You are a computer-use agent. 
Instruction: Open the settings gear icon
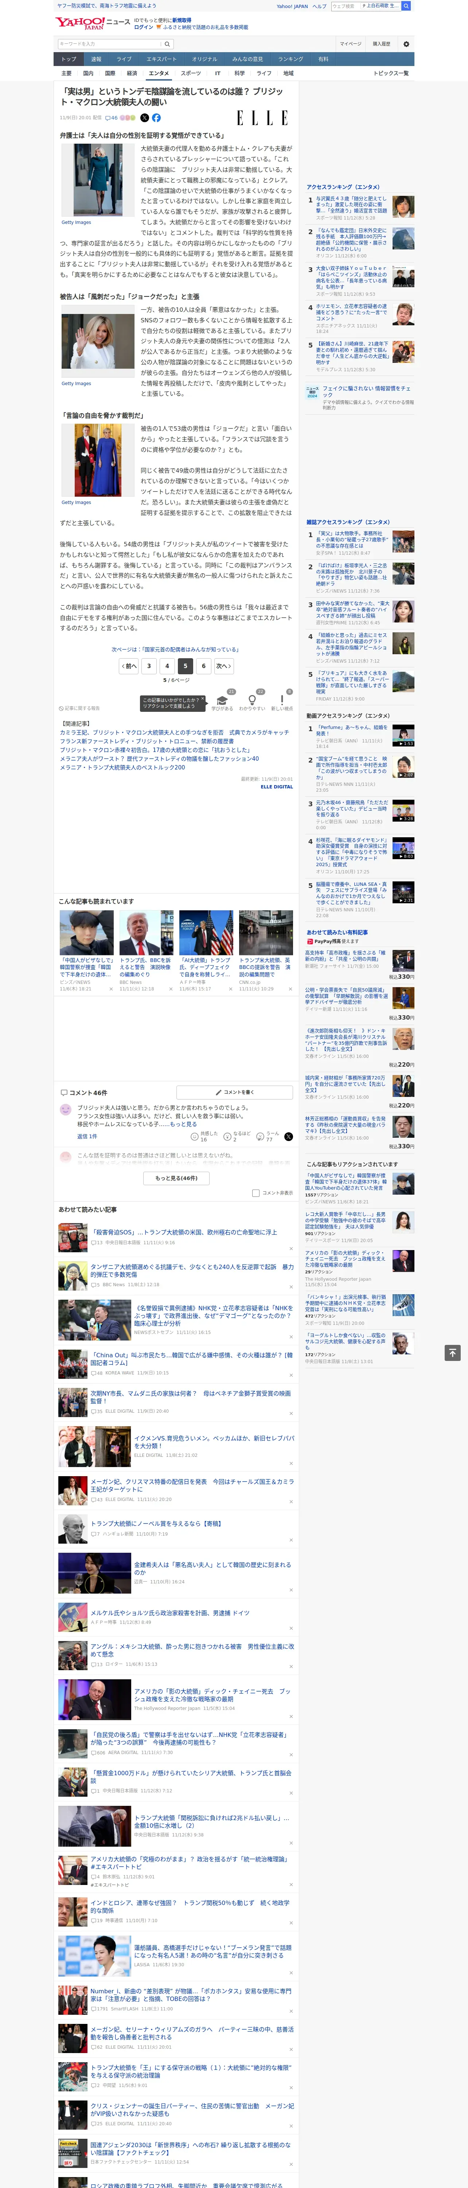coord(406,44)
